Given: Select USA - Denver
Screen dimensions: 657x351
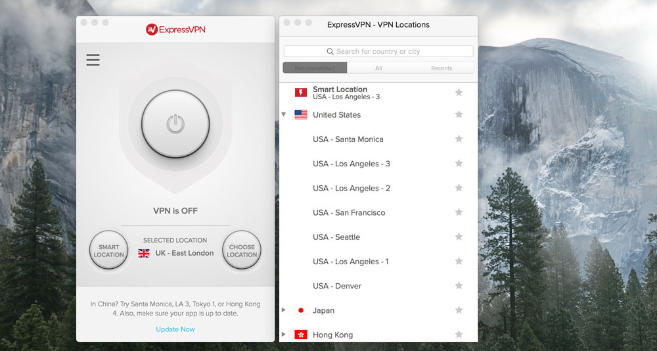Looking at the screenshot, I should (x=378, y=286).
